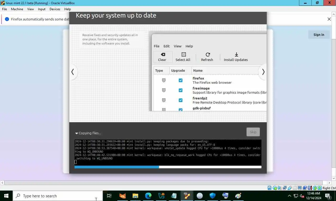Click the optical disk status icon
This screenshot has height=201, width=336.
tap(275, 188)
